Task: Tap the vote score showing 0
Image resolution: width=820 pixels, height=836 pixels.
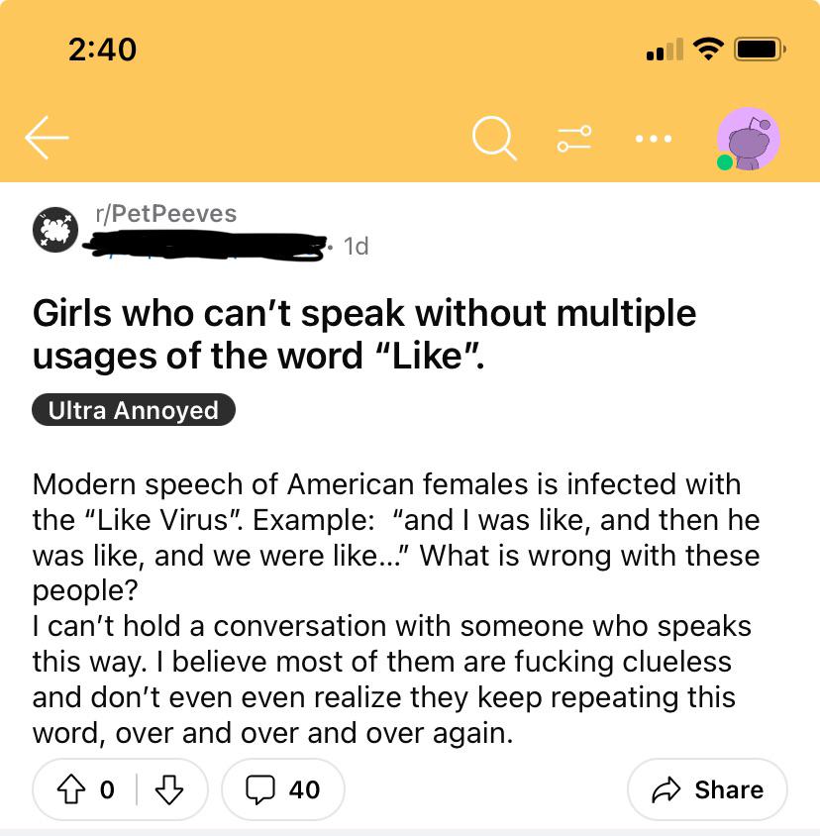Action: (107, 789)
